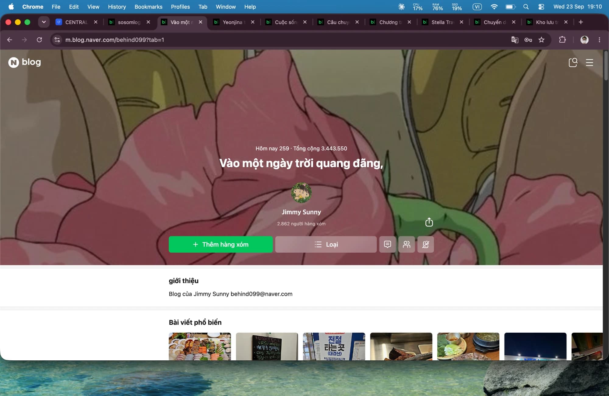This screenshot has width=609, height=396.
Task: Click the Bài viết phổ biến heading
Action: 195,322
